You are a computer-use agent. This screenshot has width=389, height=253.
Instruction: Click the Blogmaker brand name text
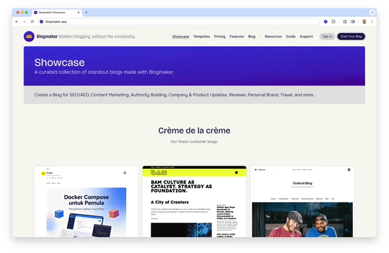tap(47, 37)
